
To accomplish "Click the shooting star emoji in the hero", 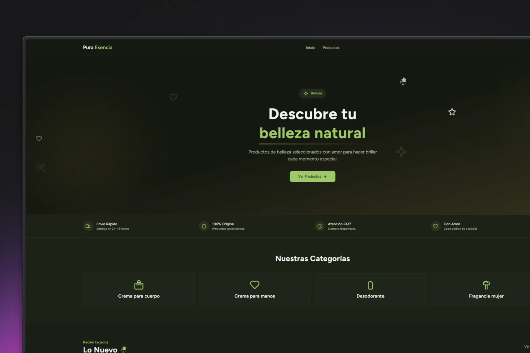I will point(403,81).
